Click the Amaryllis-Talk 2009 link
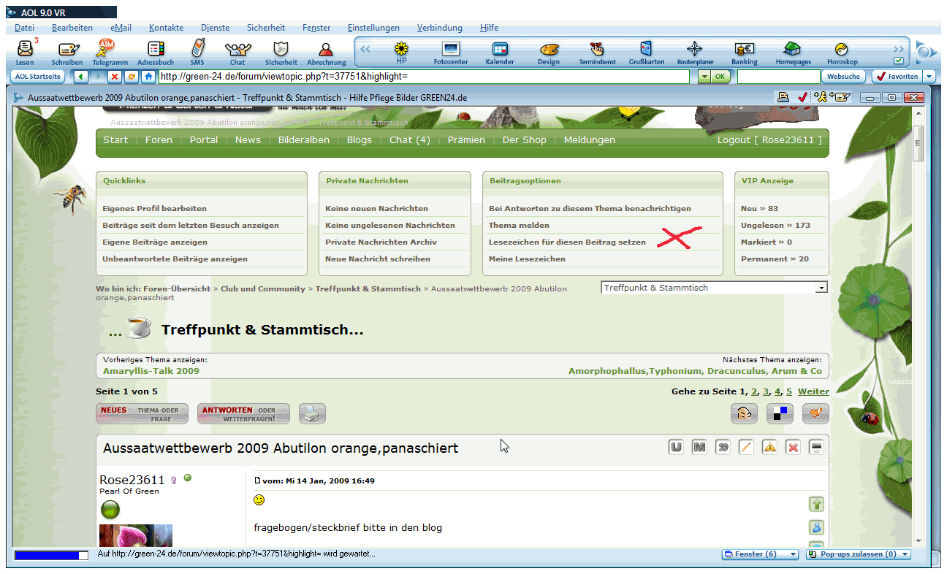This screenshot has width=947, height=574. 151,371
